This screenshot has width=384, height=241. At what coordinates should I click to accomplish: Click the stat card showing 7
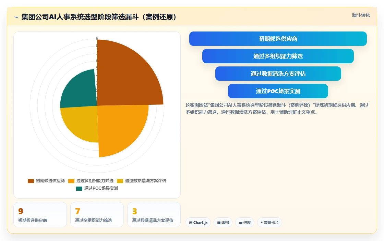point(97,215)
